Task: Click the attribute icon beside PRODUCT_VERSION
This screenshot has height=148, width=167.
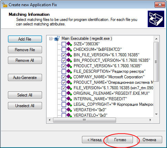Action: 69,66
